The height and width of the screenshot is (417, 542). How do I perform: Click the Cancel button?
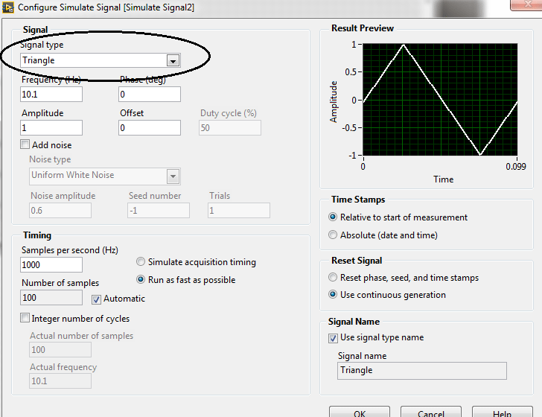click(x=430, y=412)
